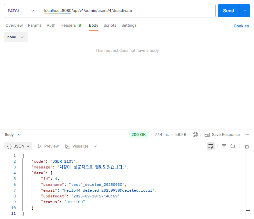Expand the Visualize options chevron
This screenshot has height=219, width=254.
click(x=95, y=146)
